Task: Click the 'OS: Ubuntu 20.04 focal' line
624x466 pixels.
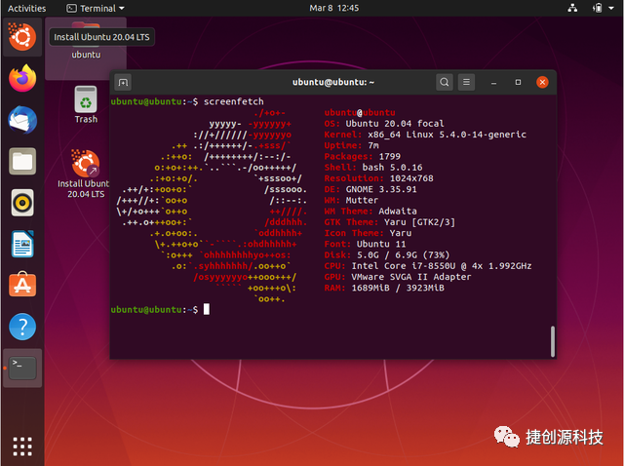Action: click(384, 124)
